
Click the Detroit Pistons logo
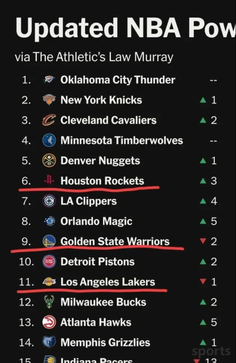(x=49, y=262)
